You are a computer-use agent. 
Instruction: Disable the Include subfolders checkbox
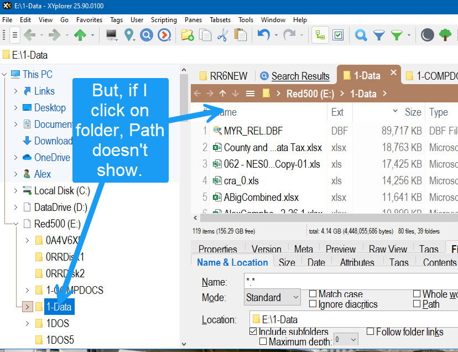[252, 332]
